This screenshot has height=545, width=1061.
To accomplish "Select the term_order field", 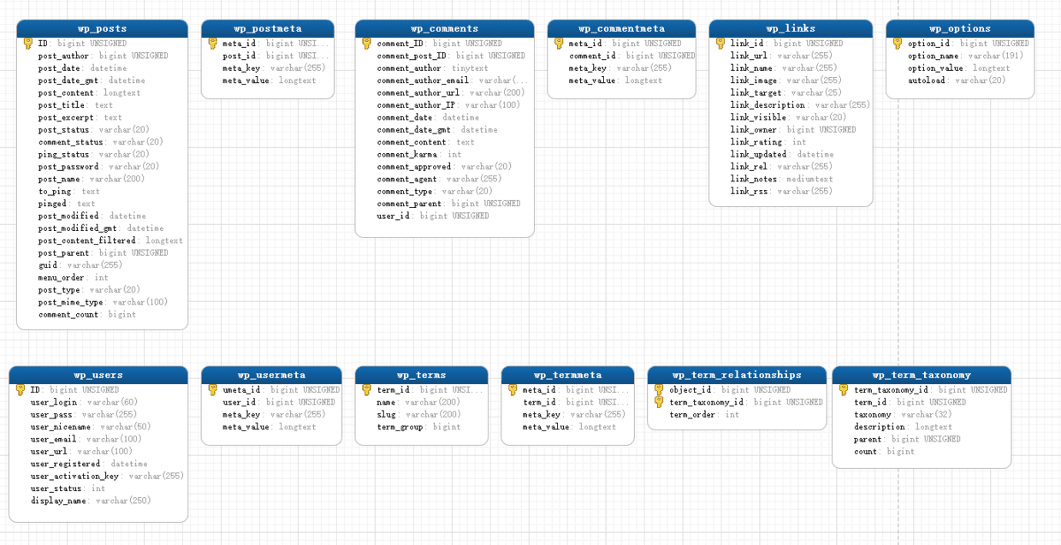I will 693,414.
